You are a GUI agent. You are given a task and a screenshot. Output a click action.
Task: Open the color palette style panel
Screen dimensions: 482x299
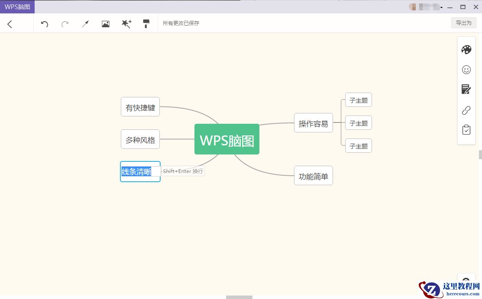click(466, 49)
